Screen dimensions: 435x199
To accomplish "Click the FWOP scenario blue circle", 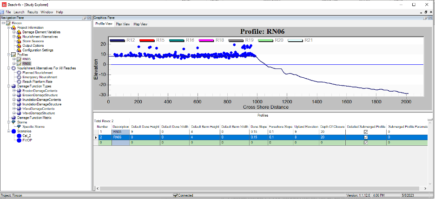I will point(19,140).
